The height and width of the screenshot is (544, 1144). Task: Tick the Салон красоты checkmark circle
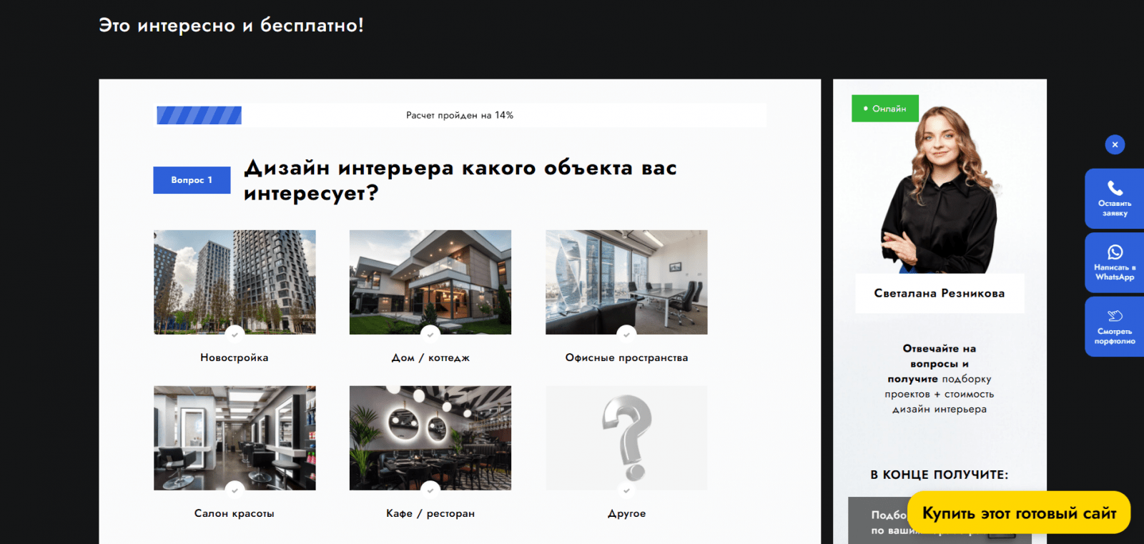(235, 490)
